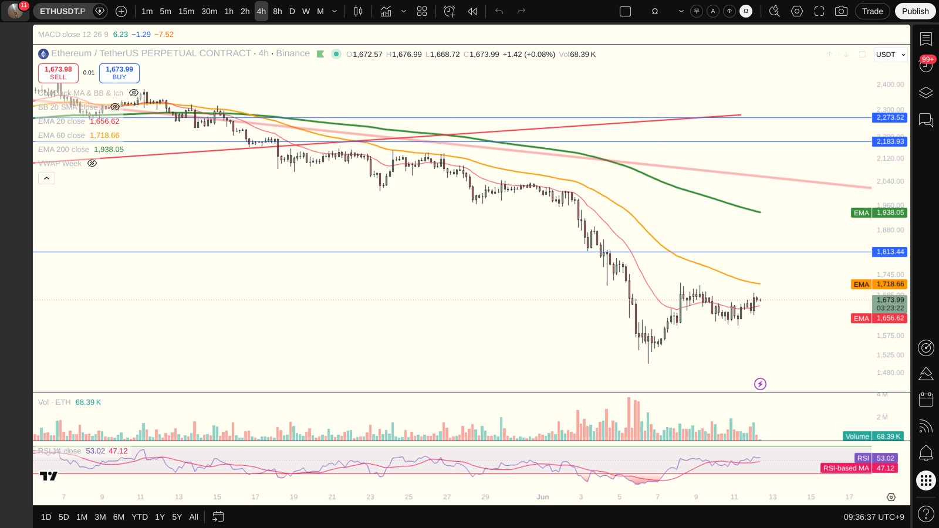Image resolution: width=939 pixels, height=528 pixels.
Task: Click the Trade button
Action: click(872, 11)
